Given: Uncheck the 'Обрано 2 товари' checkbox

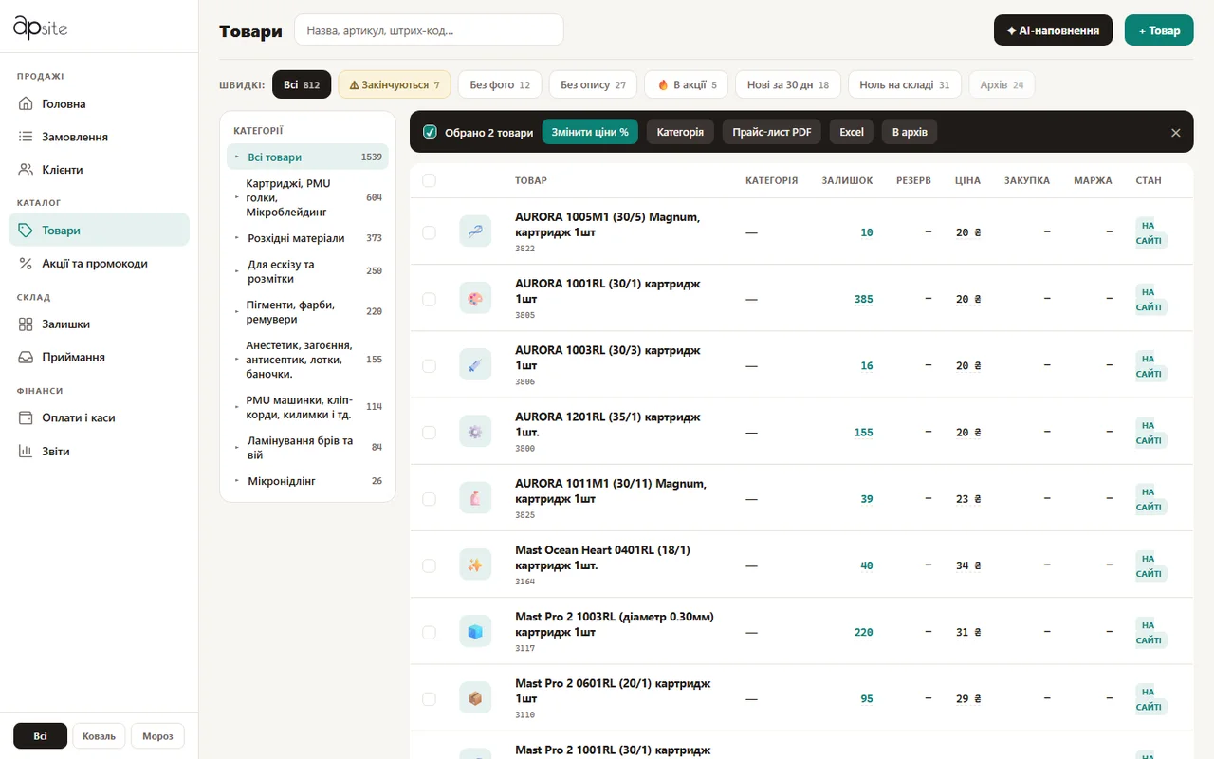Looking at the screenshot, I should [431, 133].
